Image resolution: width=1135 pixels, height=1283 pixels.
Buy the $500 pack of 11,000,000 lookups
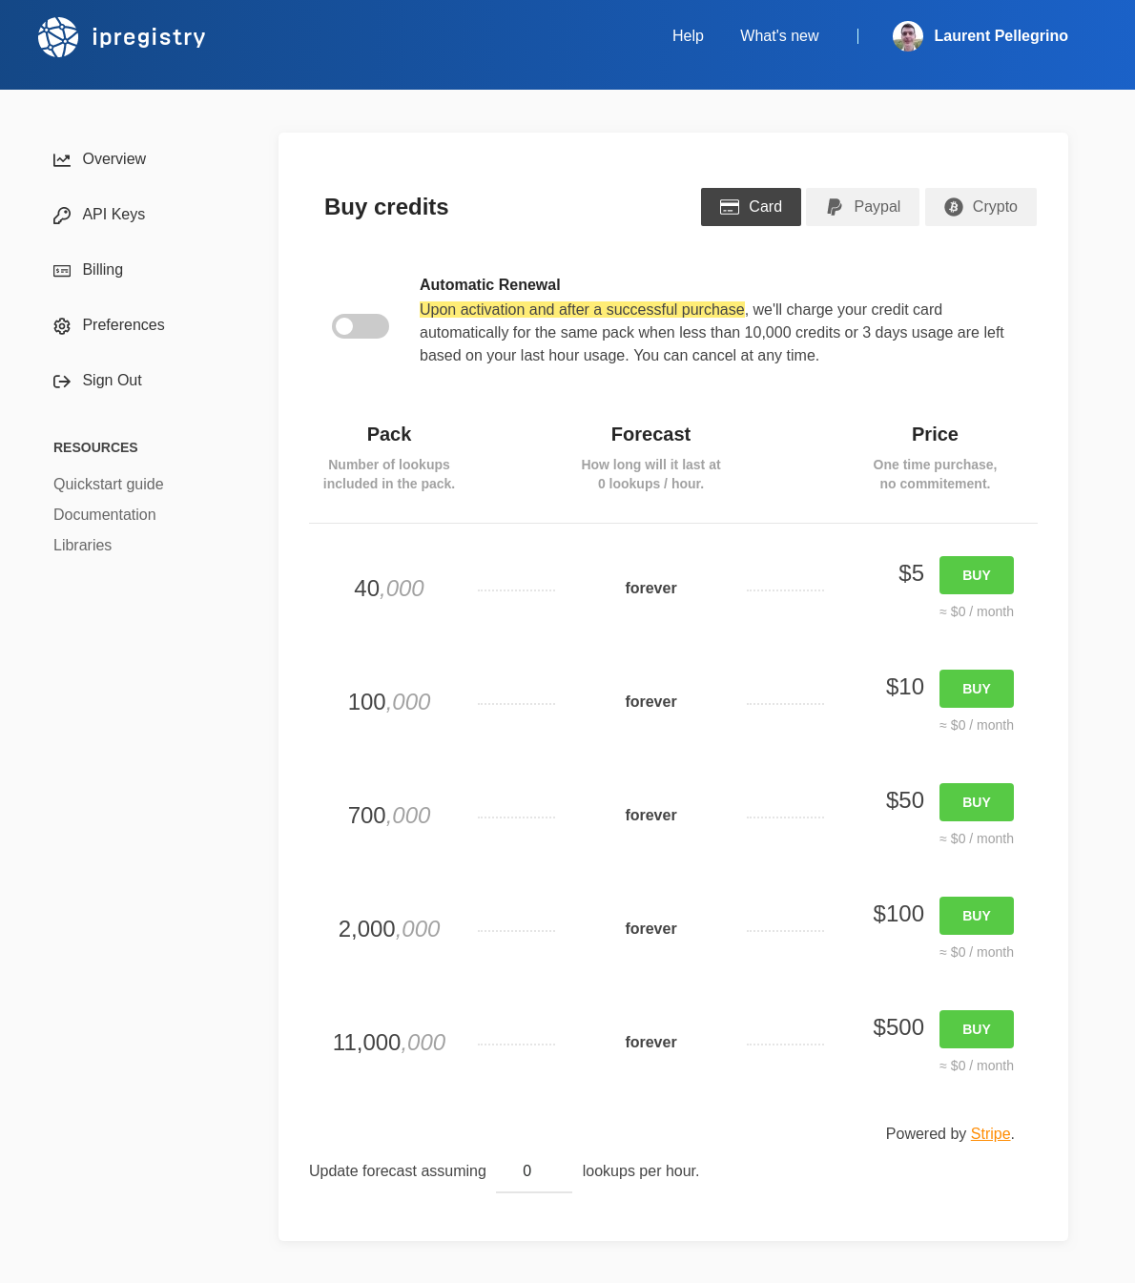pyautogui.click(x=976, y=1029)
